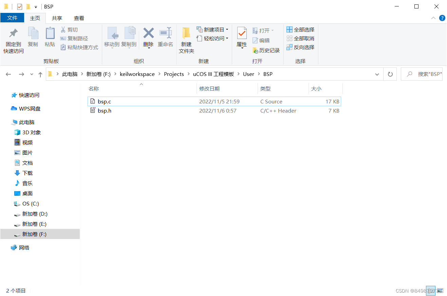Go up one folder level arrow
The width and height of the screenshot is (447, 296).
point(40,74)
